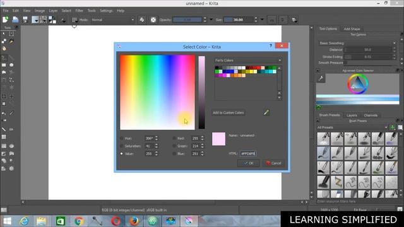Open the brush preset chooser grid icon
The image size is (404, 227).
click(74, 20)
